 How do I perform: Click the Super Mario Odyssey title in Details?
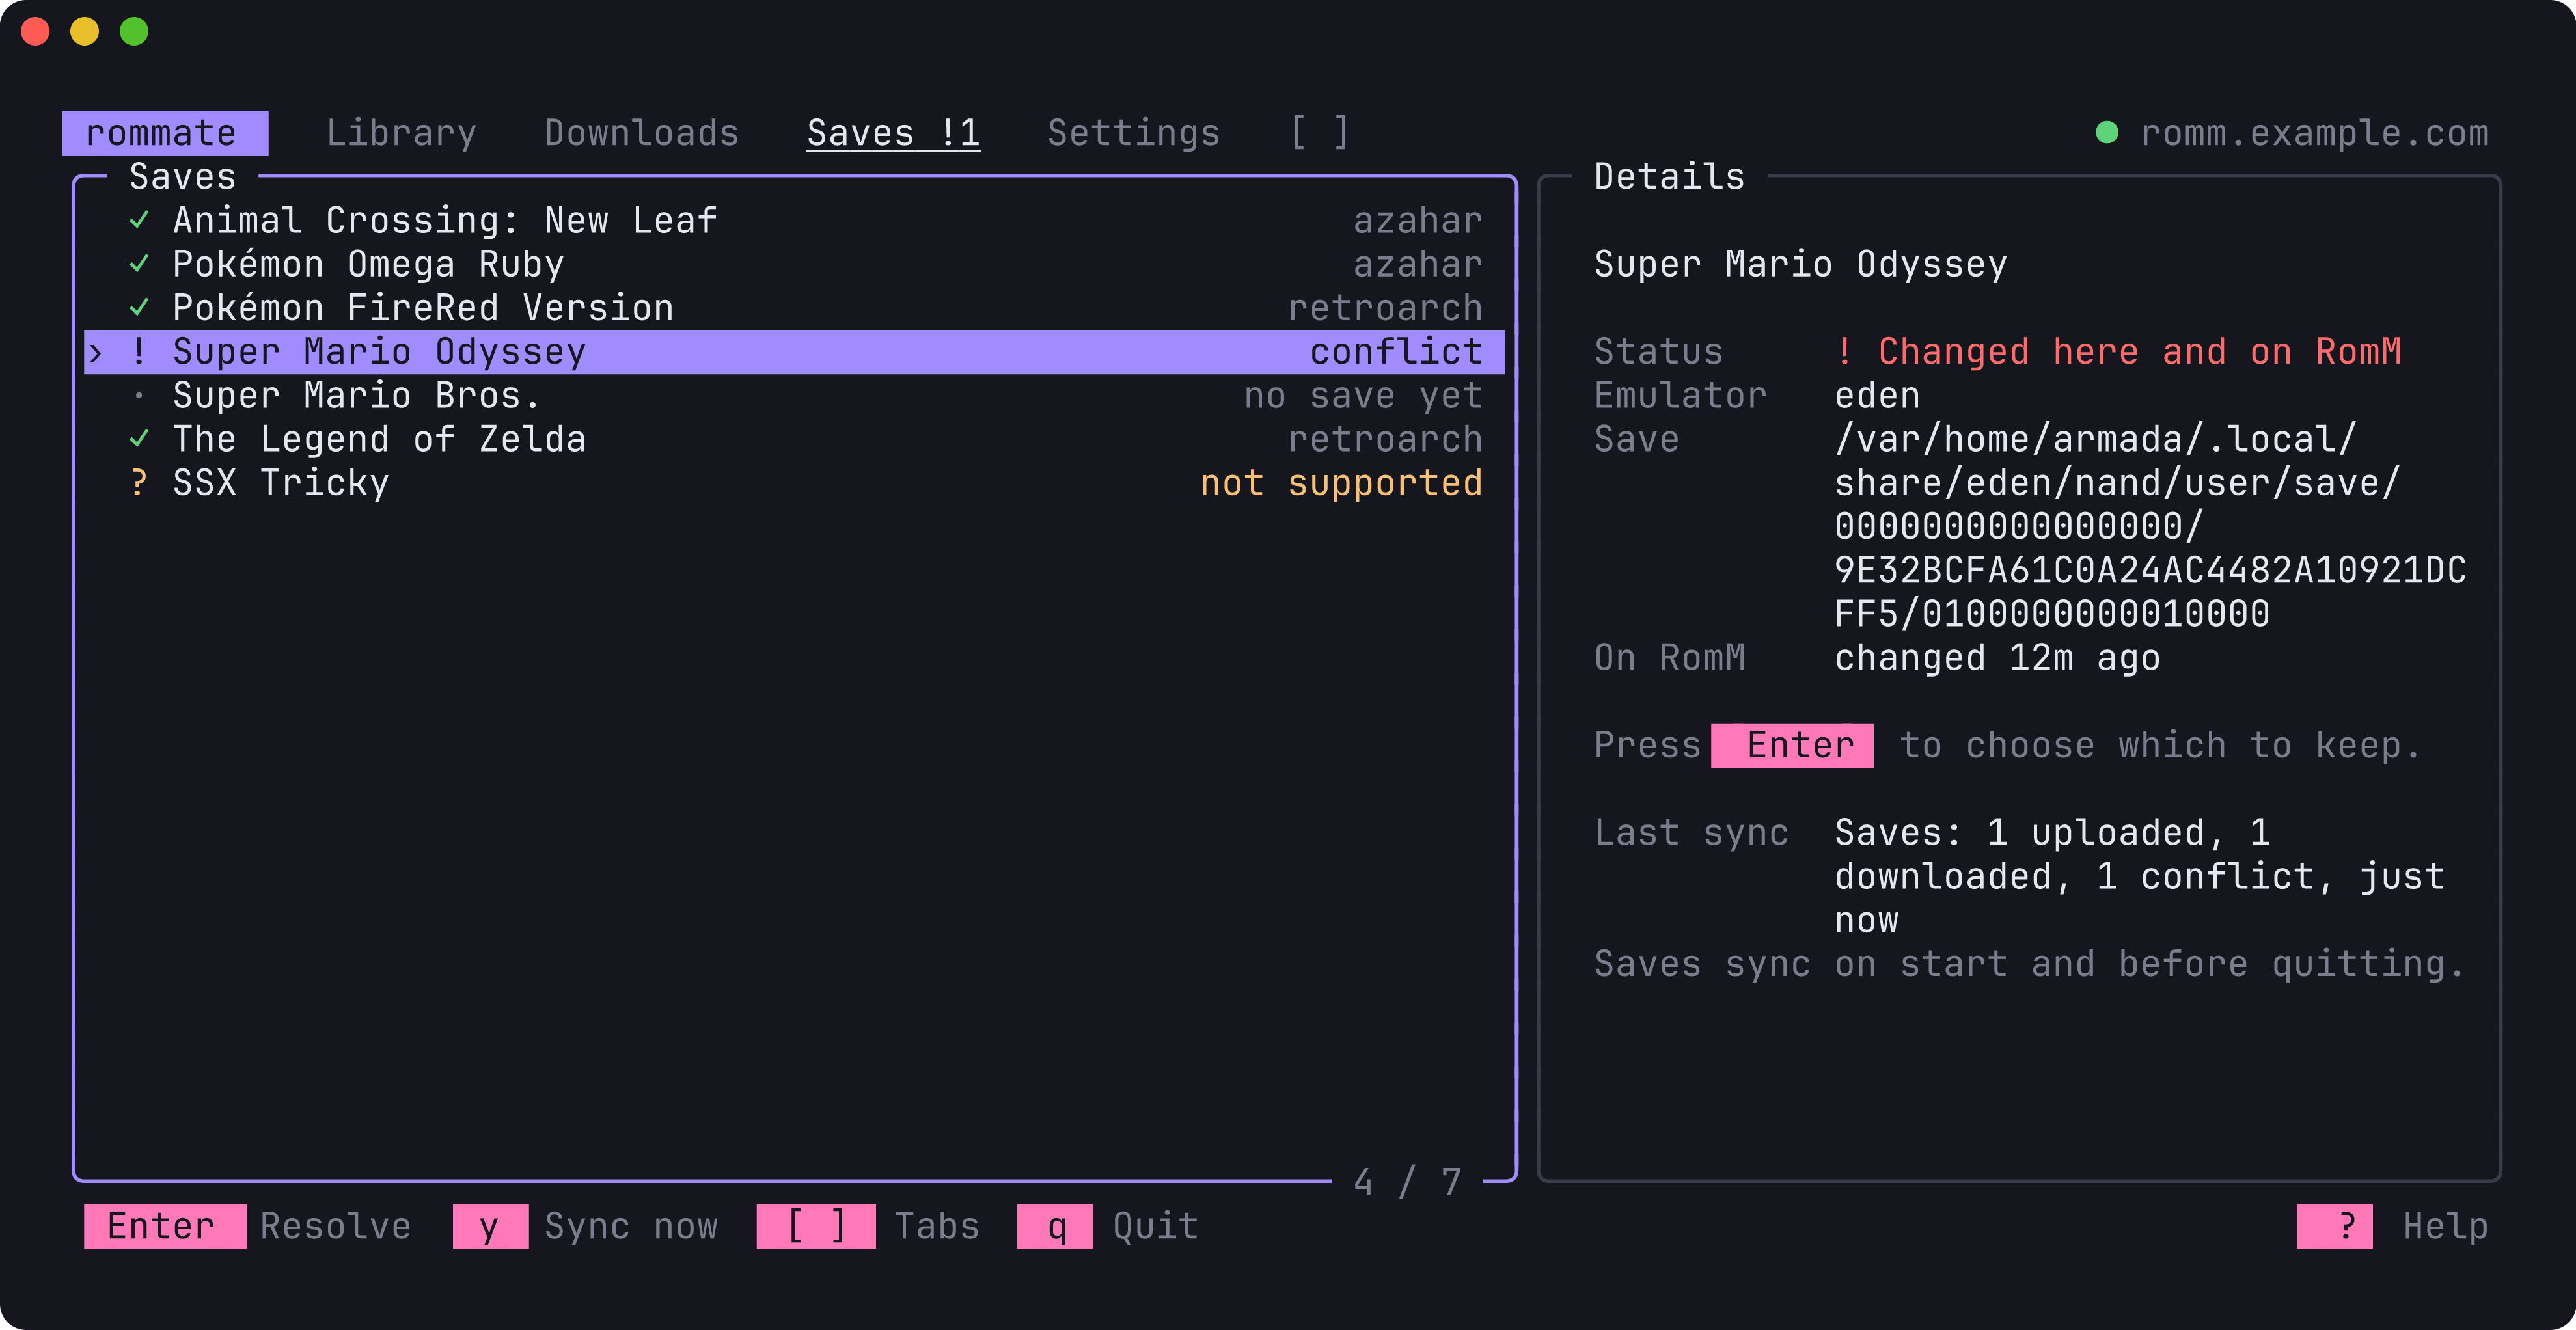pyautogui.click(x=1800, y=264)
